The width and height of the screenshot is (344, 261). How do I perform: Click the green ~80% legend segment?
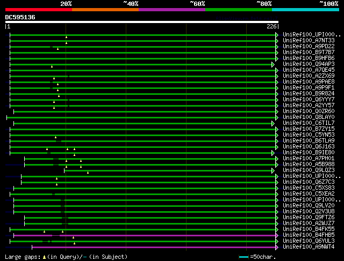[x=239, y=10]
